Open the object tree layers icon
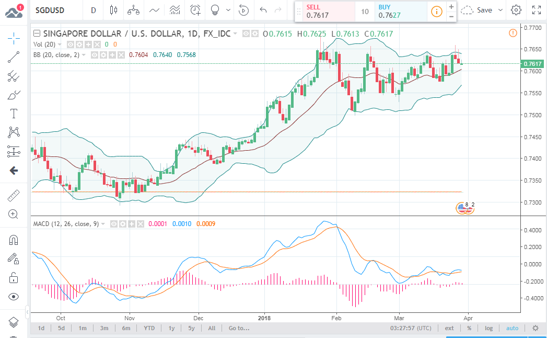The width and height of the screenshot is (547, 338). click(x=14, y=322)
